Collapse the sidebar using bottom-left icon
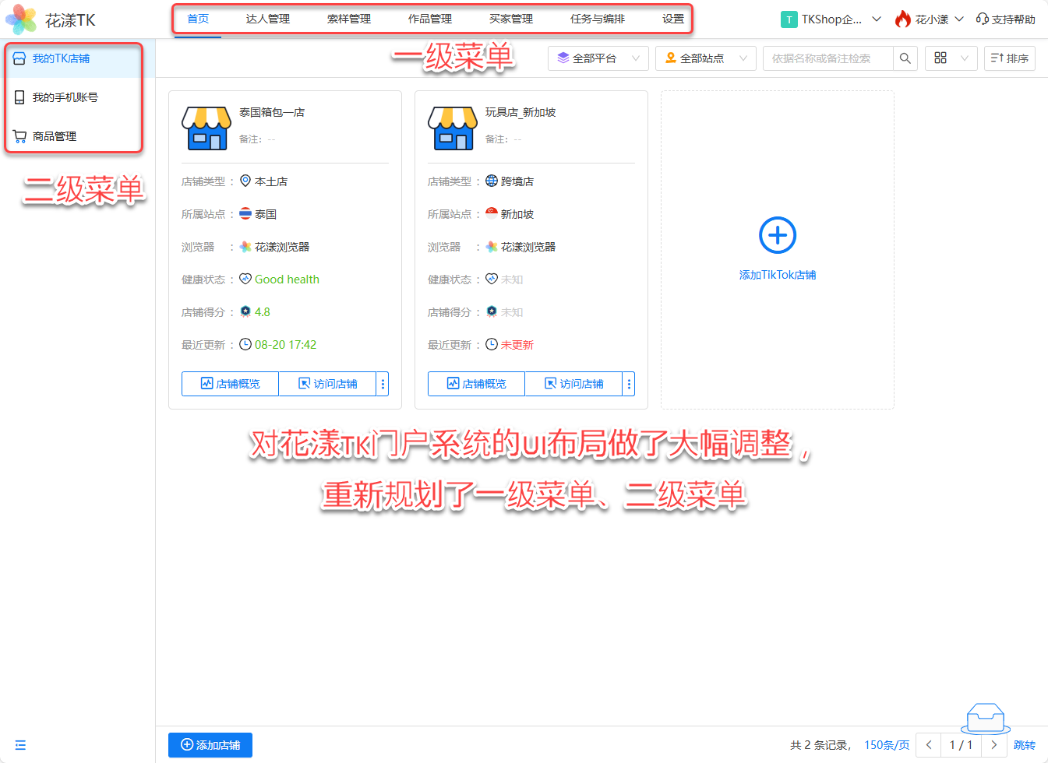The width and height of the screenshot is (1048, 763). click(x=20, y=745)
